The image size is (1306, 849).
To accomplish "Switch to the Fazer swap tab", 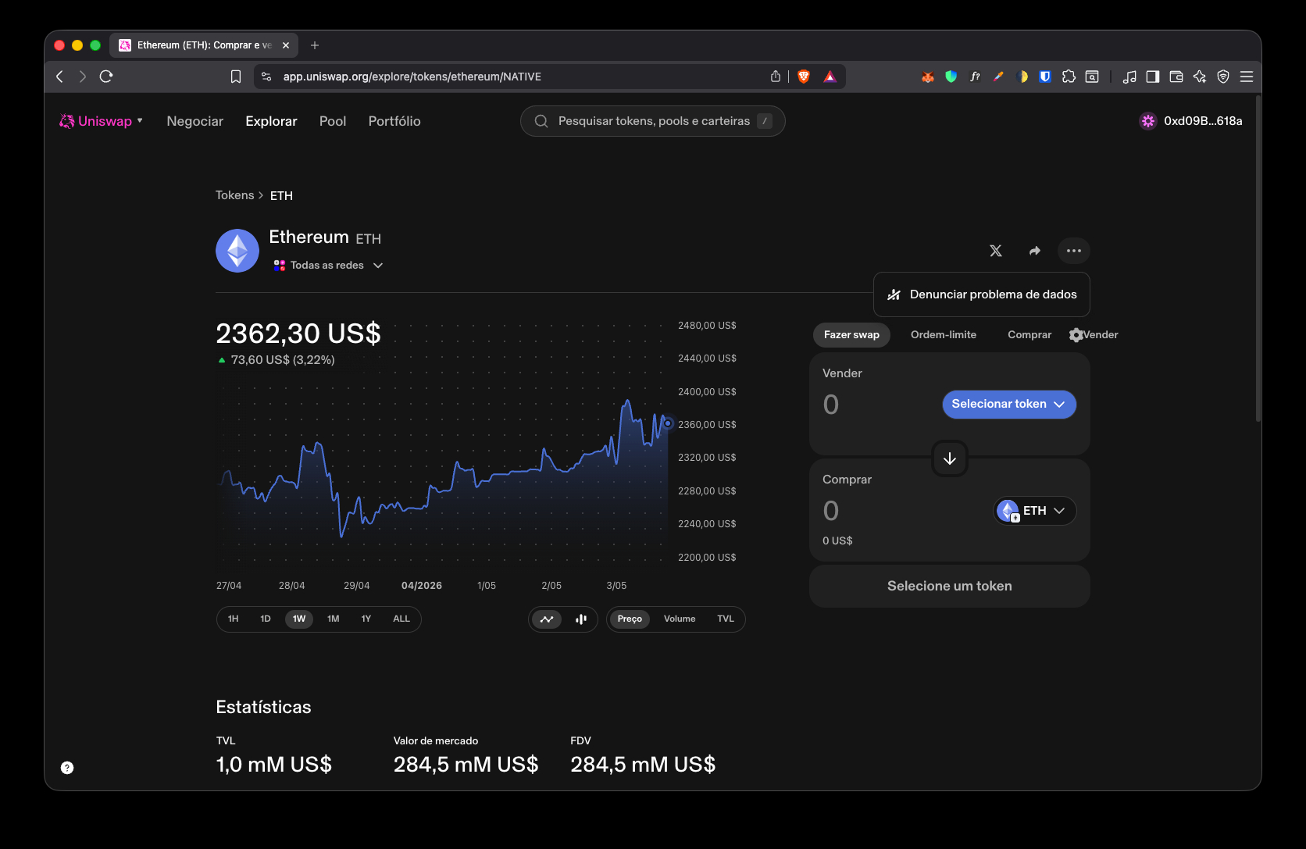I will pyautogui.click(x=851, y=335).
